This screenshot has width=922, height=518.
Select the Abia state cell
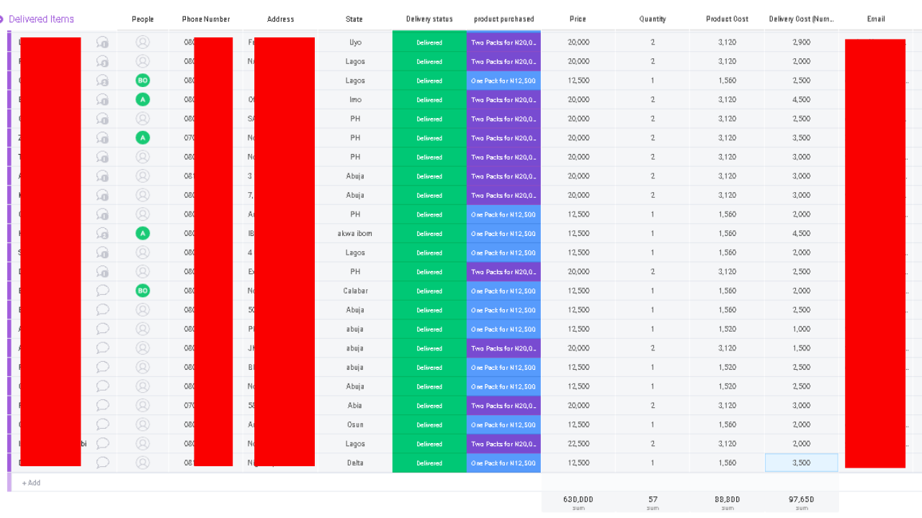[355, 406]
